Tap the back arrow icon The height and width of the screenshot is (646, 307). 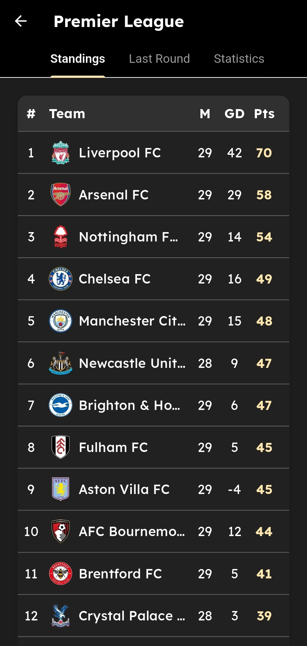(x=21, y=21)
